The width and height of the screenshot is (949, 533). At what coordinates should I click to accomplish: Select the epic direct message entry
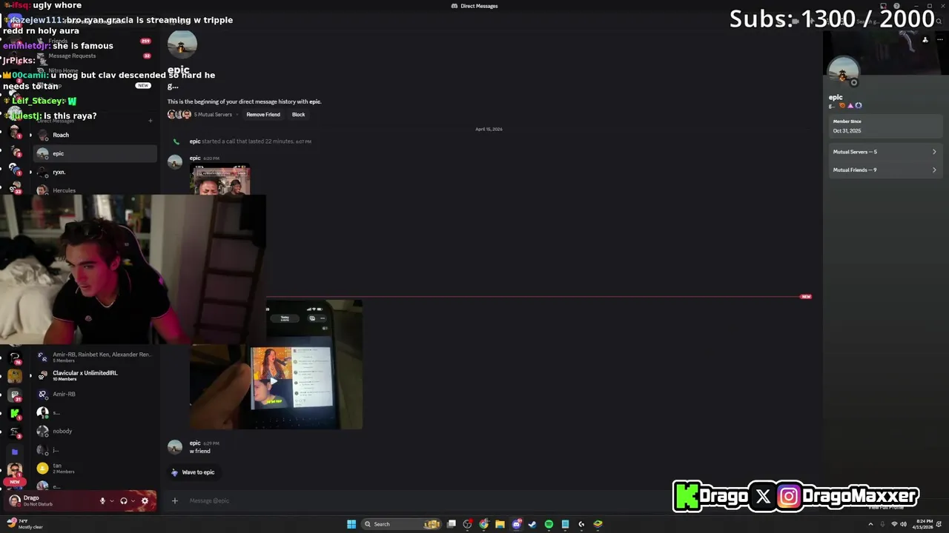(96, 154)
